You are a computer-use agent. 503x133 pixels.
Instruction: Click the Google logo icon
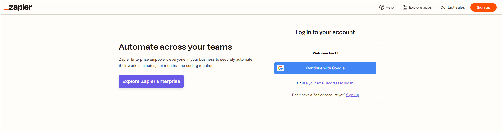click(280, 68)
